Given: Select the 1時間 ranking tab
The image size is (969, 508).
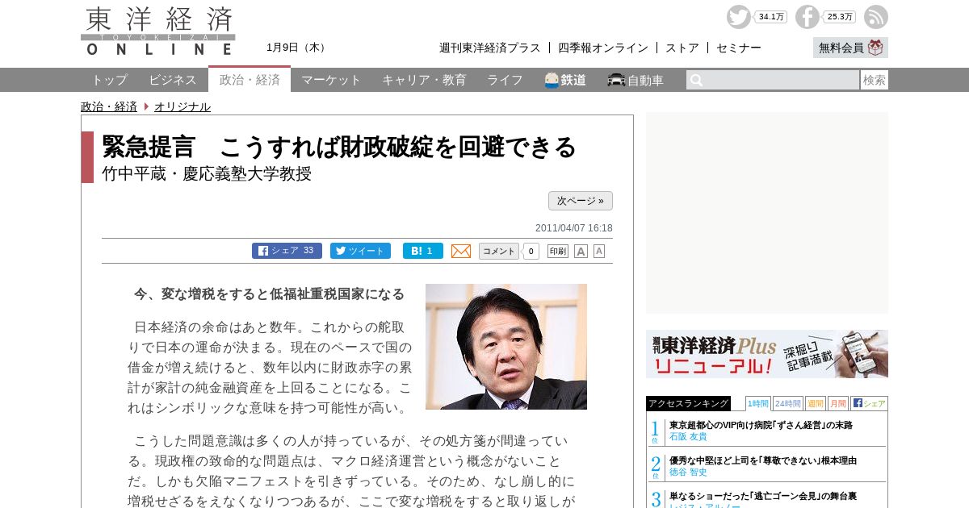Looking at the screenshot, I should [758, 403].
